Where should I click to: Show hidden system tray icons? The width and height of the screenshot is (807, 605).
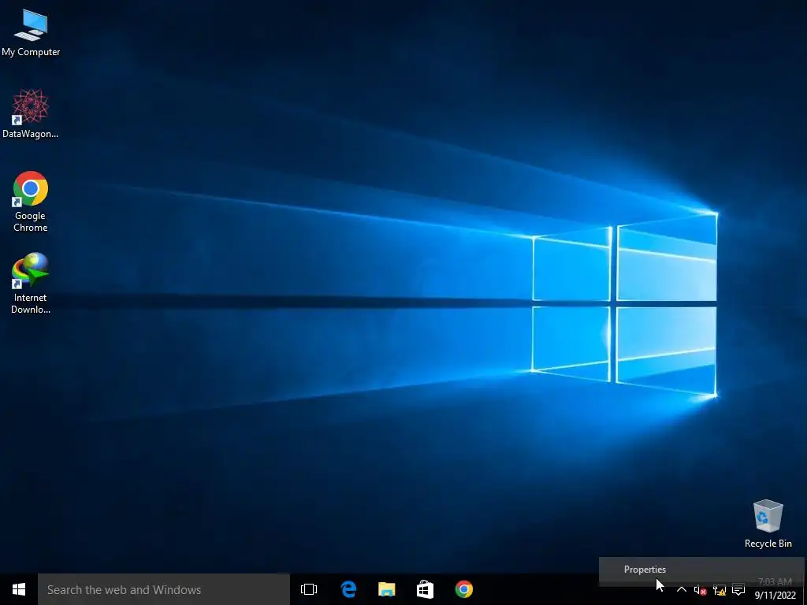click(x=682, y=589)
